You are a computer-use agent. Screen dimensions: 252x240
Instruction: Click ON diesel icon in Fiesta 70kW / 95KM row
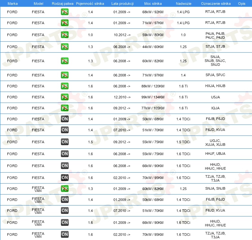pos(64,177)
